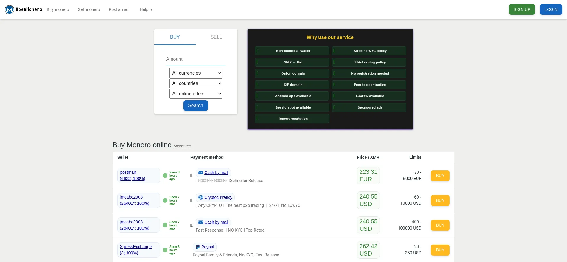Click the Strict no-log policy feature box
Viewport: 567px width, 262px height.
coord(369,62)
